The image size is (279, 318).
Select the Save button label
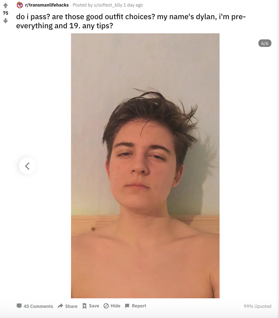[x=94, y=306]
